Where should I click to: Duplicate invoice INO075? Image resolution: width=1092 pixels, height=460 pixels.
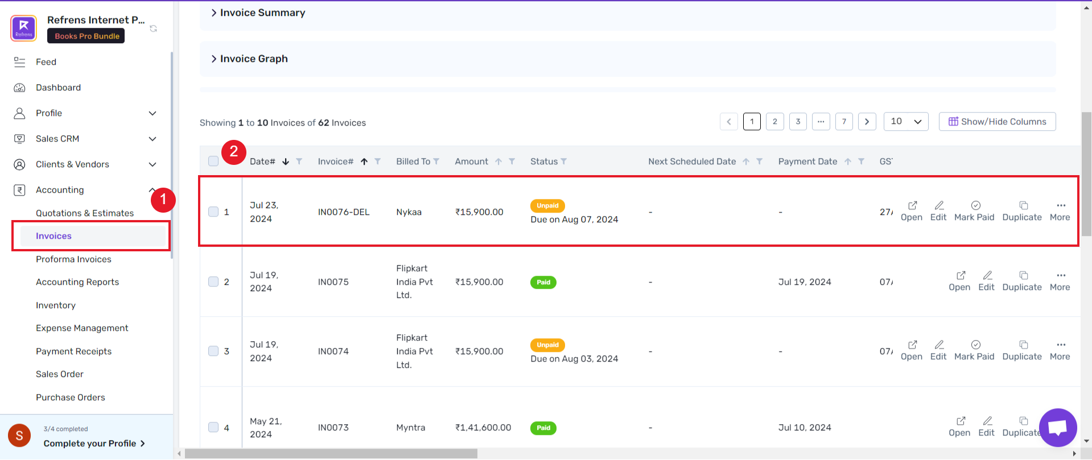[1022, 281]
